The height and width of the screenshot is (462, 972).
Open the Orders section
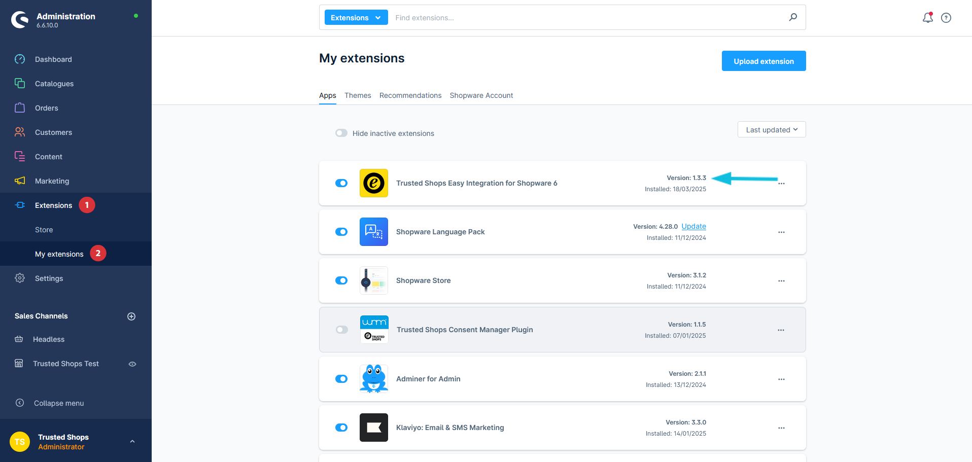click(x=46, y=108)
